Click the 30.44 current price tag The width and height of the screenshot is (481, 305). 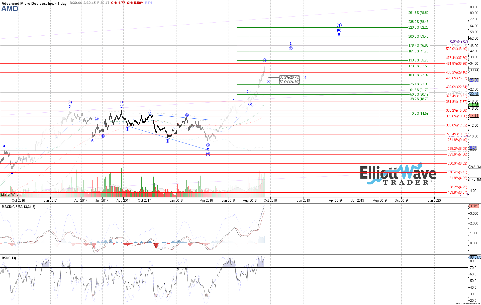coord(474,70)
